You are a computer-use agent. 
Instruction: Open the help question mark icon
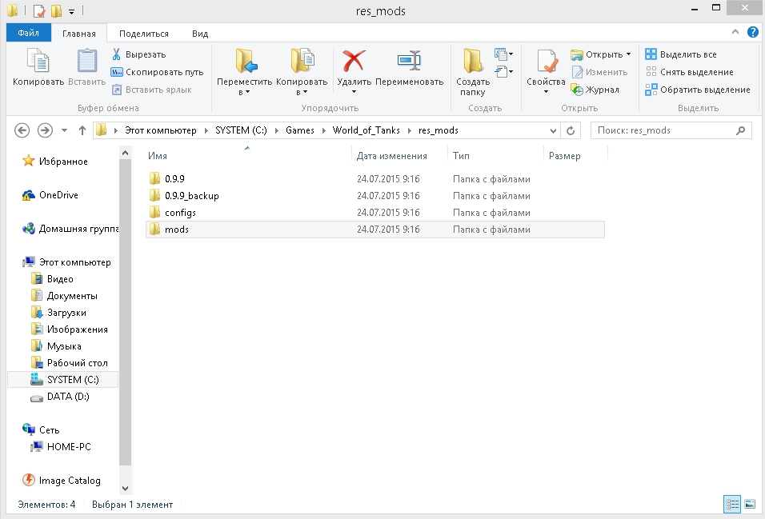tap(752, 33)
